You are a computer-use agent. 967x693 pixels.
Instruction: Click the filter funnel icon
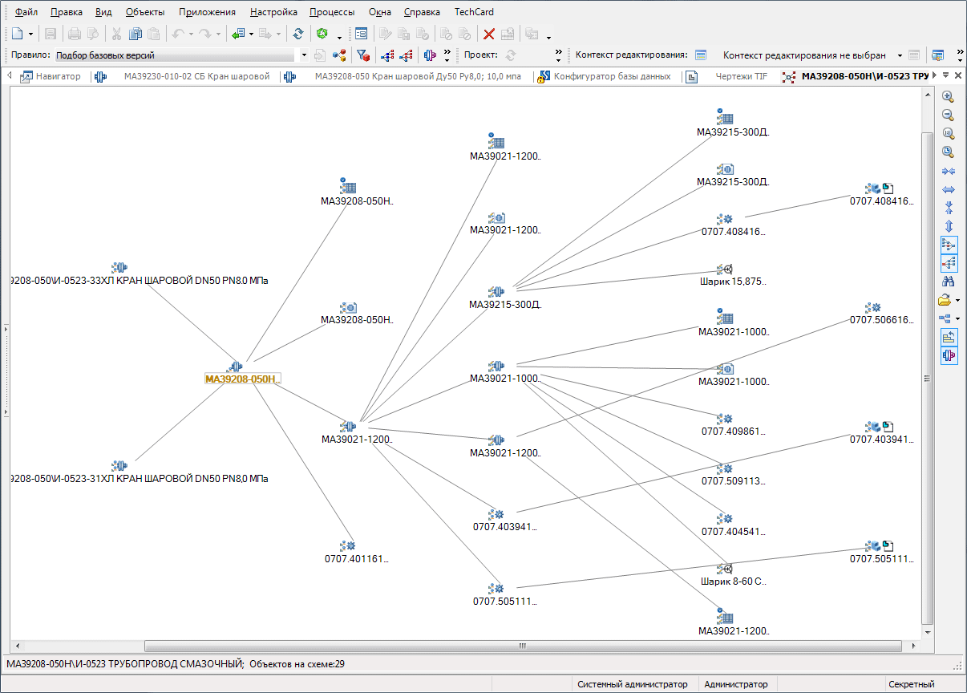(x=362, y=55)
